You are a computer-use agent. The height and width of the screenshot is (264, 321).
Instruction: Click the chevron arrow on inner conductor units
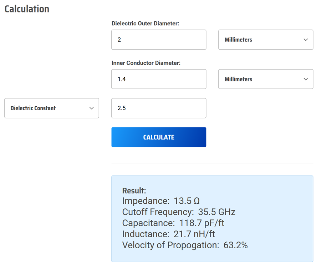coord(306,79)
